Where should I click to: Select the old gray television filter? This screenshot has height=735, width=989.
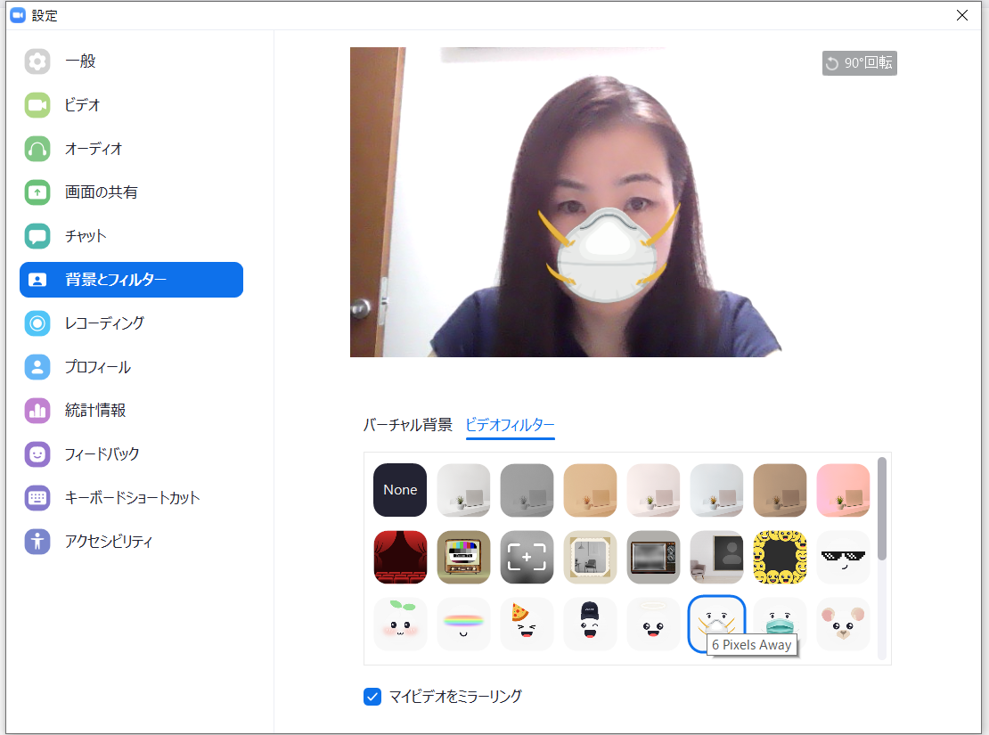pyautogui.click(x=653, y=557)
